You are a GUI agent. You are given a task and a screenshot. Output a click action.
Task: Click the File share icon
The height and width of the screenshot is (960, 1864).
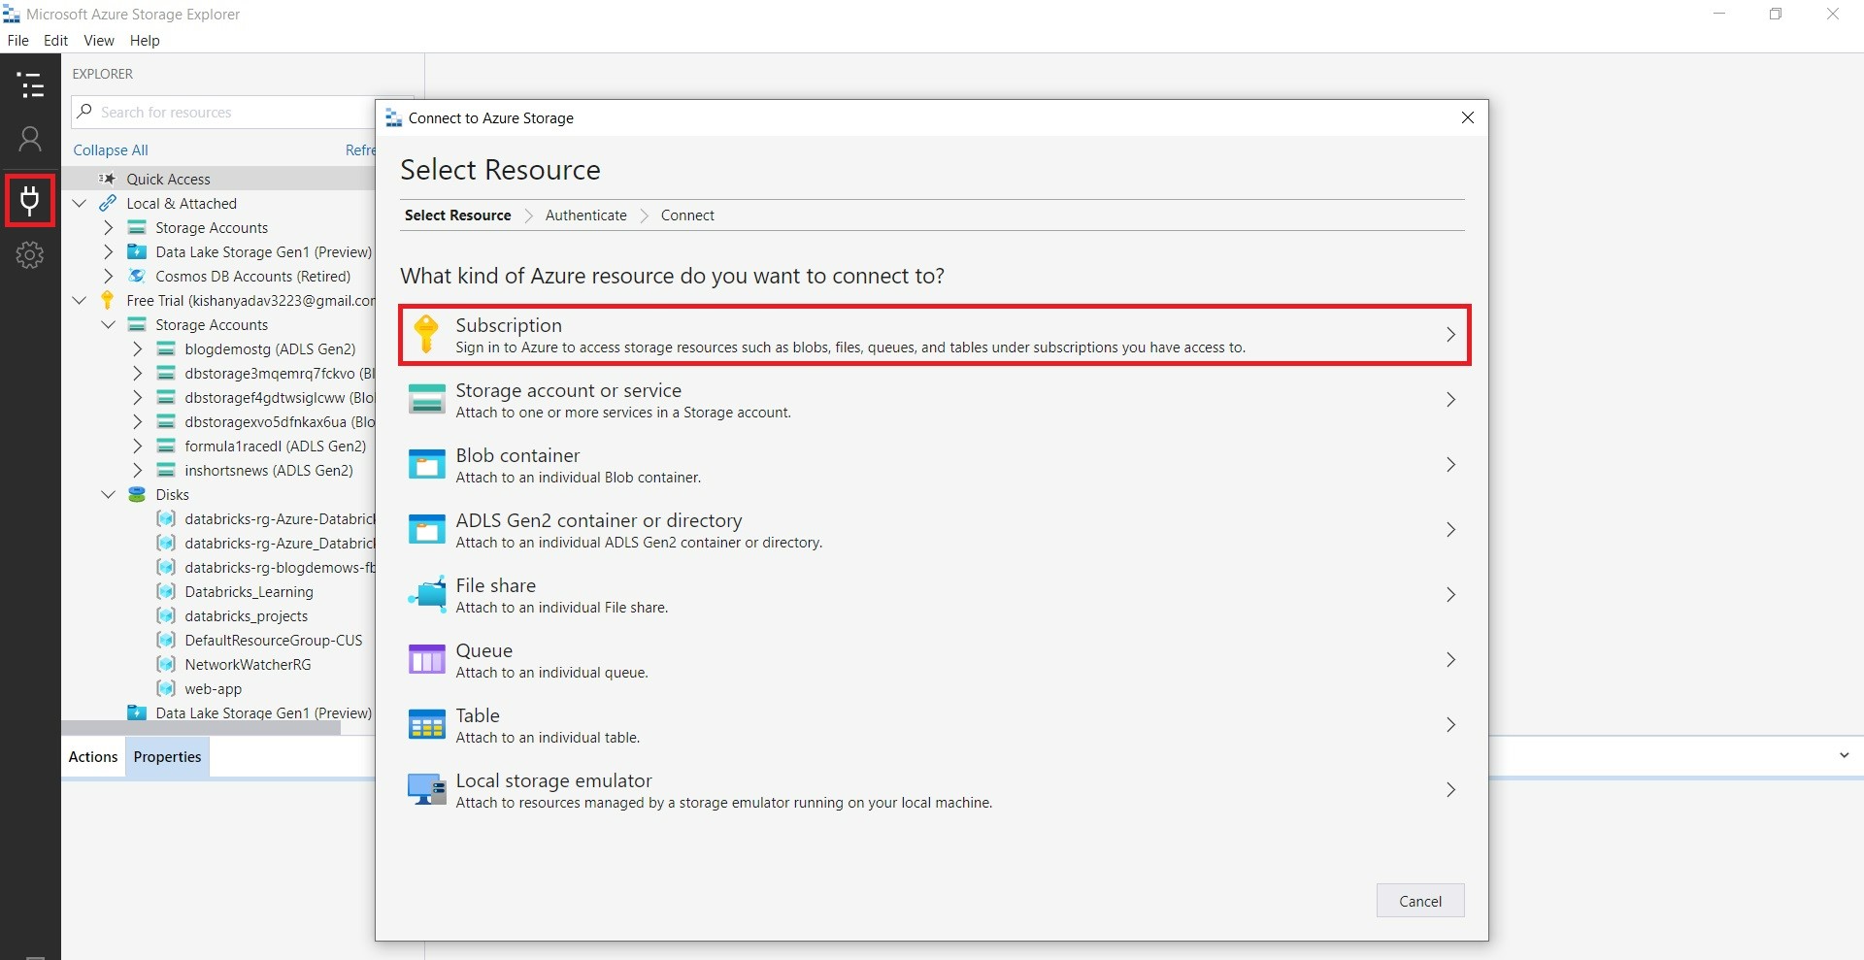(x=426, y=593)
